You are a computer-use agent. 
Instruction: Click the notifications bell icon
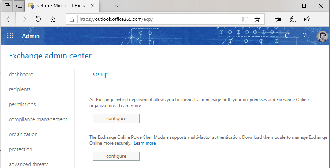287,35
